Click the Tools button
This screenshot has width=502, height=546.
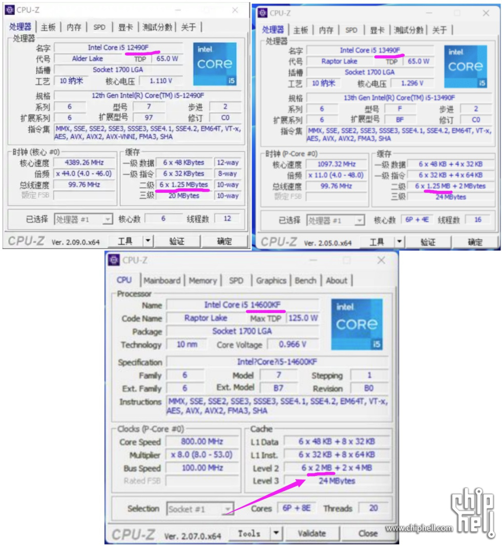click(x=249, y=533)
